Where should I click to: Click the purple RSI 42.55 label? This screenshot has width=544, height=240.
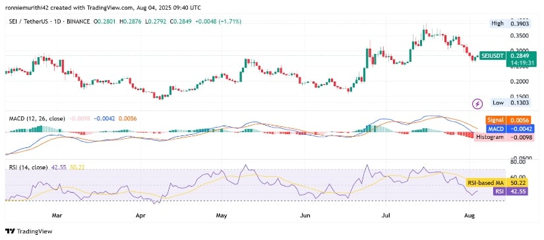coord(510,191)
